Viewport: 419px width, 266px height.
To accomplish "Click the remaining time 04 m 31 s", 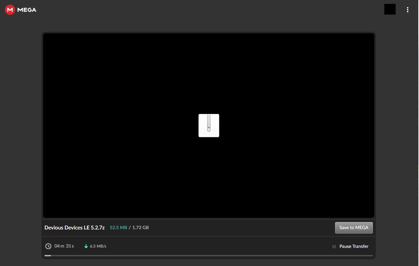I will coord(64,246).
